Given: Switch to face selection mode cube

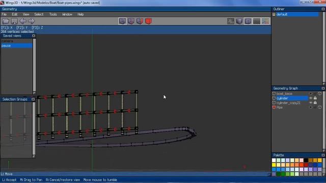Looking at the screenshot, I should (140, 21).
